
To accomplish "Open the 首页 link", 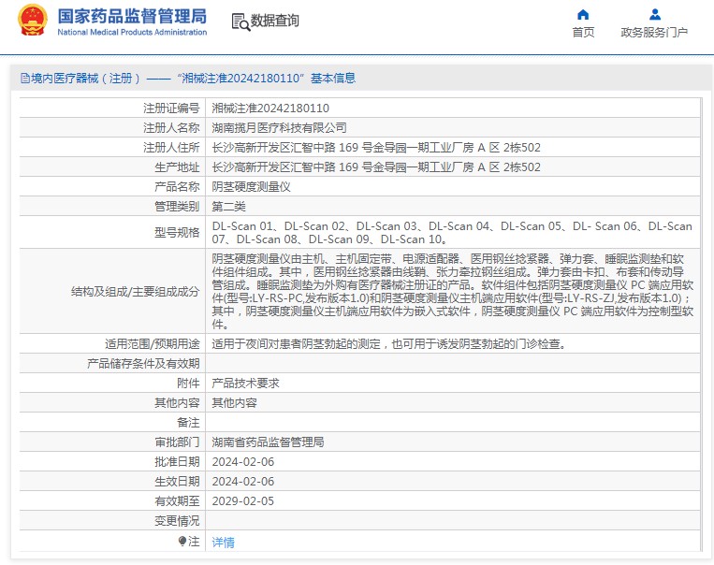I will point(583,33).
